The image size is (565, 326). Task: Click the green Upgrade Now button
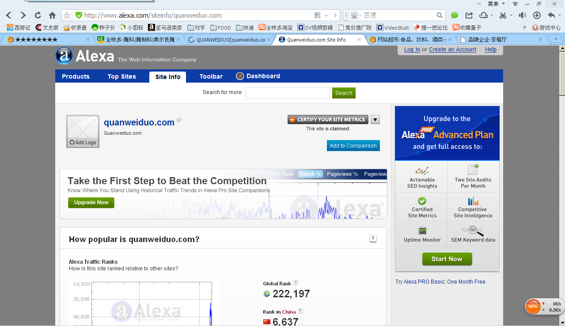point(91,202)
